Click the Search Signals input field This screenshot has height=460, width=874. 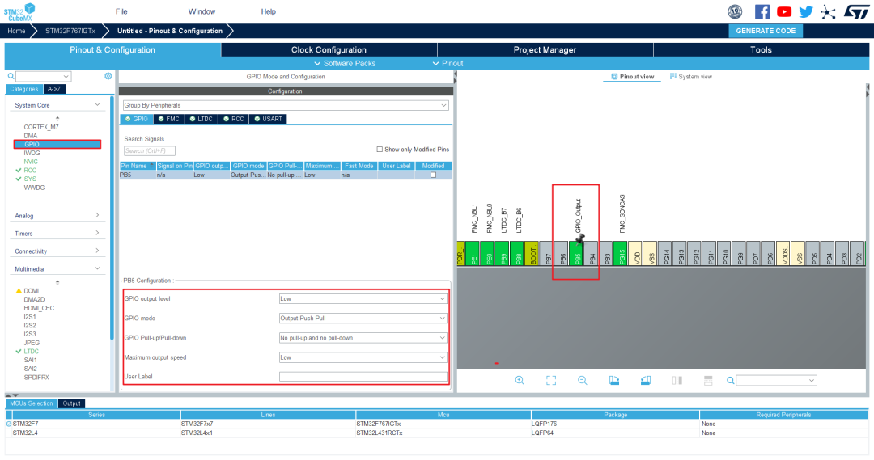(150, 150)
